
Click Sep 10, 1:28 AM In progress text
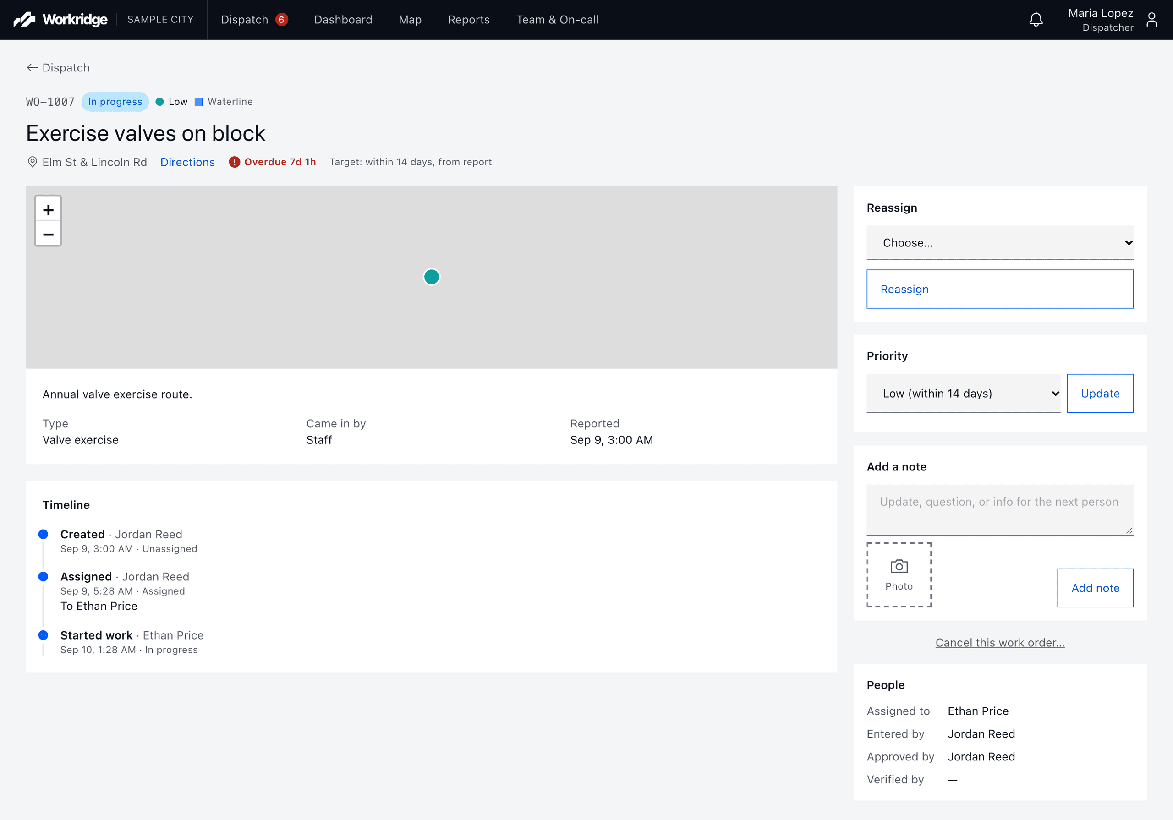[x=129, y=650]
